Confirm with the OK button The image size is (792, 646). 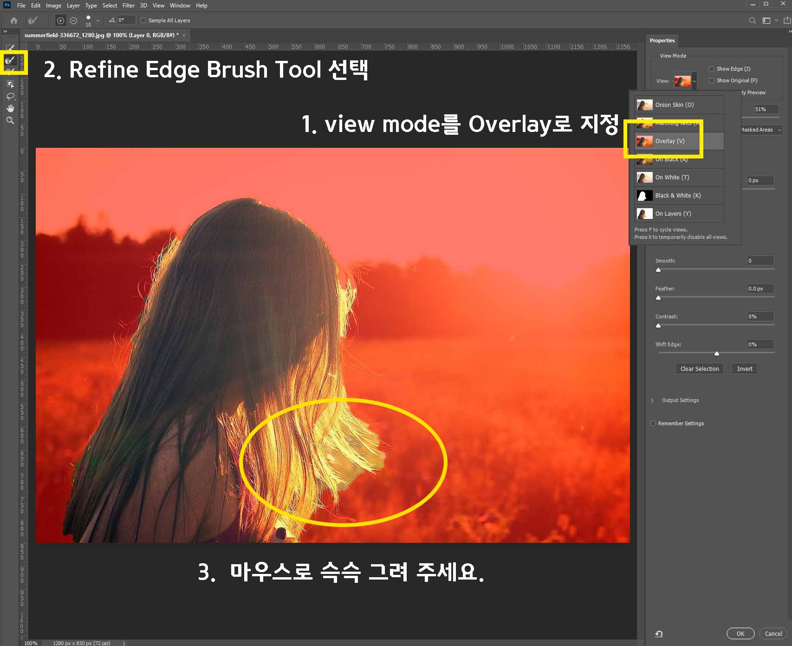pyautogui.click(x=740, y=633)
